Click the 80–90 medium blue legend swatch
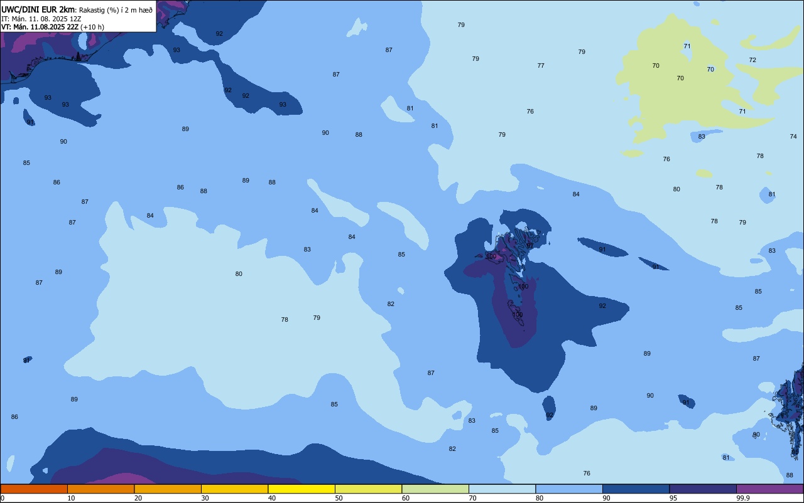Viewport: 804px width, 503px height. click(x=569, y=489)
